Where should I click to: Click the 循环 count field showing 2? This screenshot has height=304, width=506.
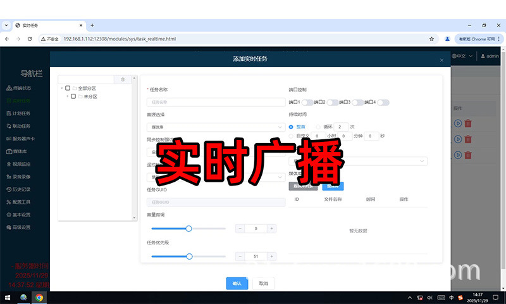pos(341,127)
